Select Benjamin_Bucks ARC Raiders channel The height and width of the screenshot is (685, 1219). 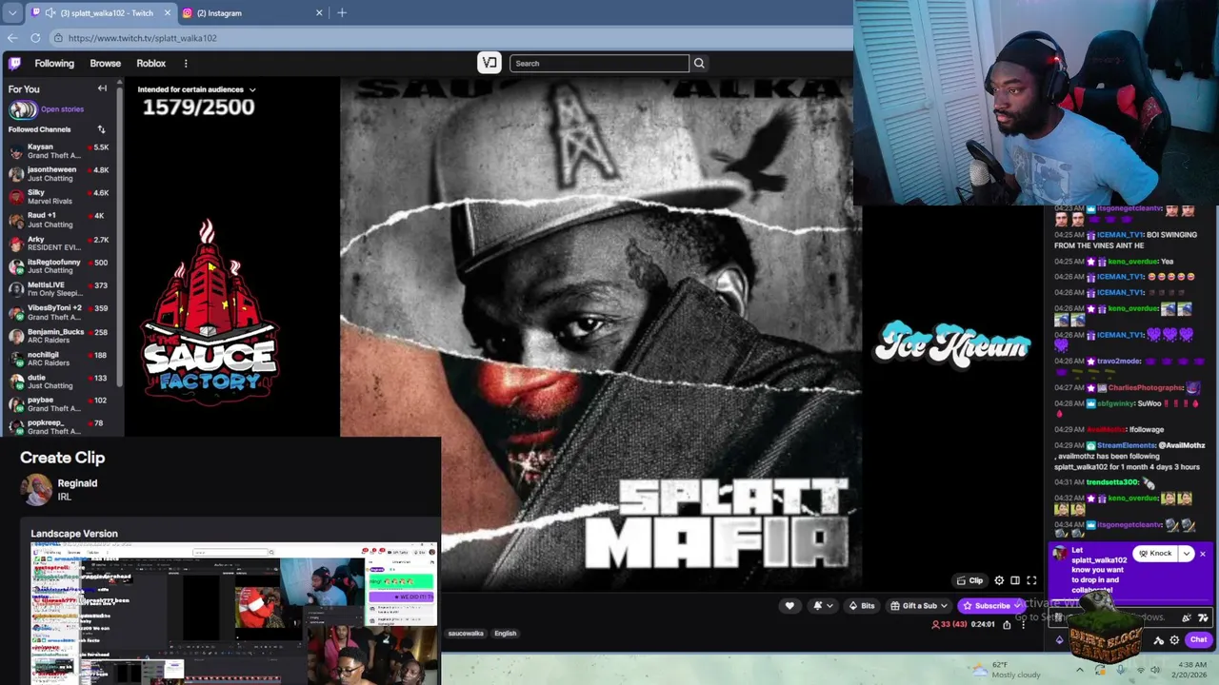(59, 336)
